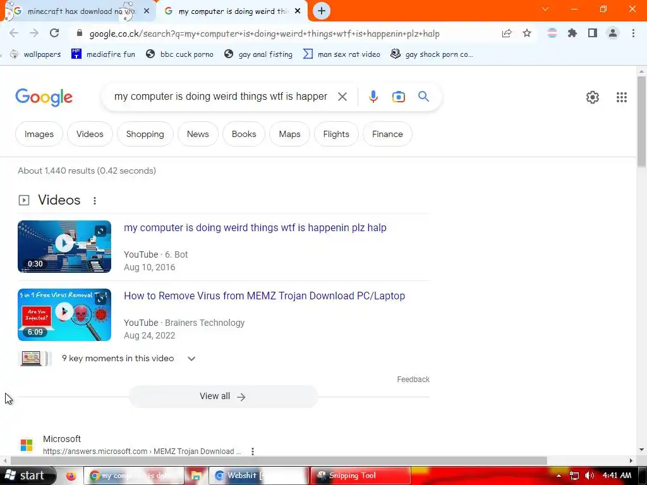Screen dimensions: 647x485
Task: Close the minecraft hax download tab
Action: click(147, 11)
